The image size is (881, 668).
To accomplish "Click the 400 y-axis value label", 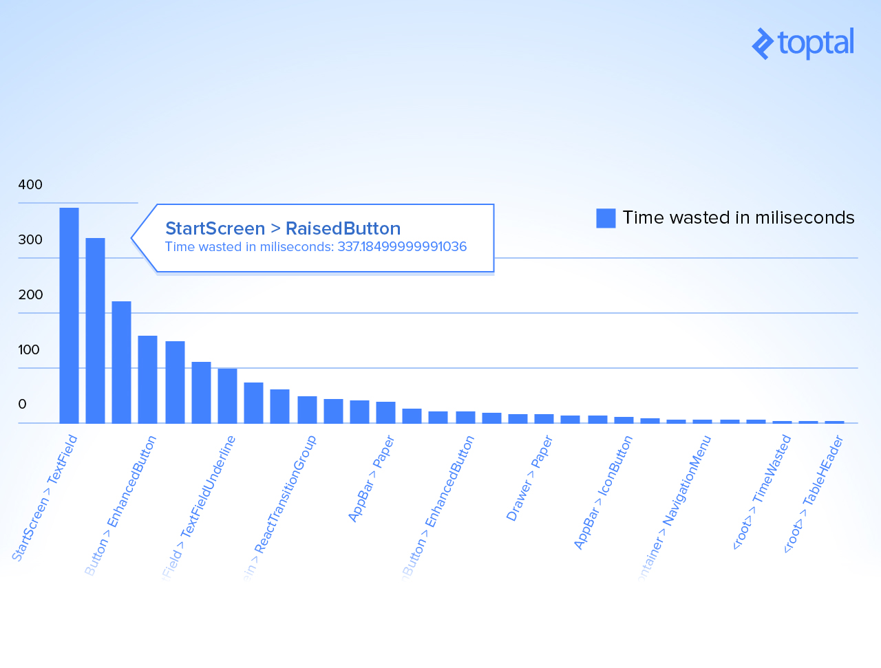I will [30, 184].
